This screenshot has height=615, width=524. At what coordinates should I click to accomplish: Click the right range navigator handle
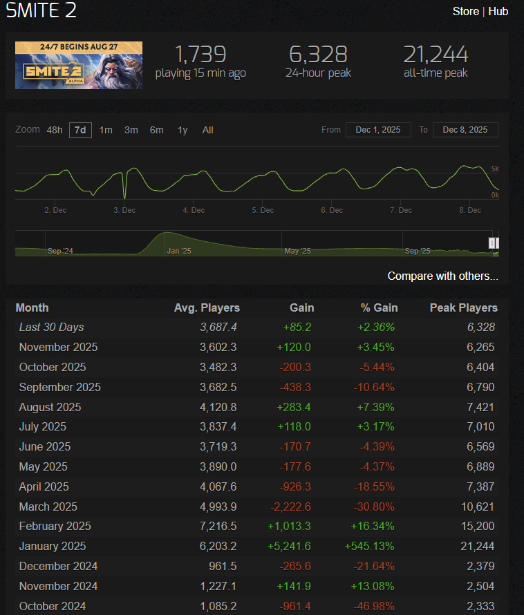pyautogui.click(x=497, y=243)
